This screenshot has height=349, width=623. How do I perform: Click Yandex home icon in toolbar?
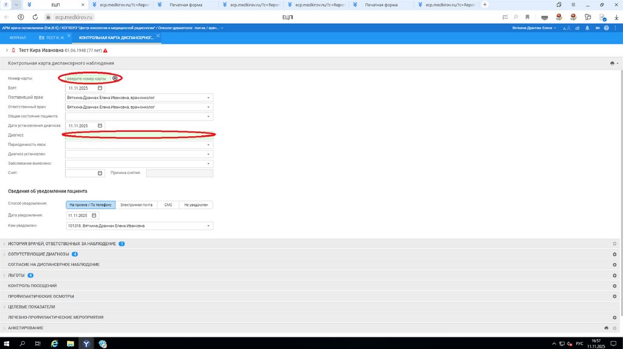click(x=21, y=17)
